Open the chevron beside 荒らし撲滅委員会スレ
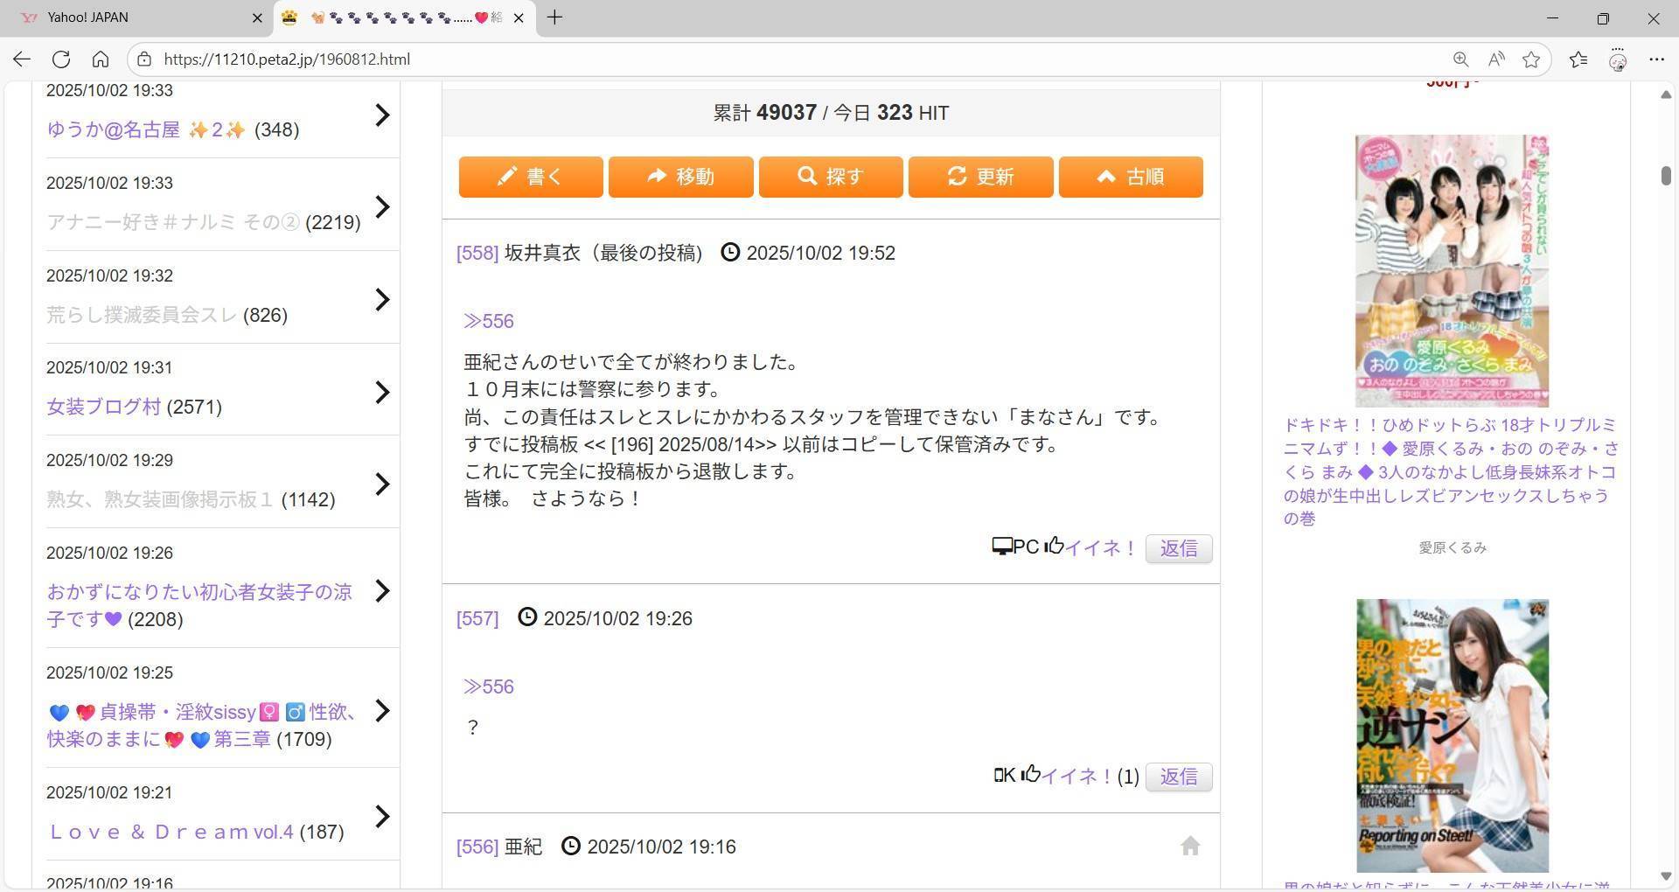The width and height of the screenshot is (1679, 892). (x=382, y=300)
